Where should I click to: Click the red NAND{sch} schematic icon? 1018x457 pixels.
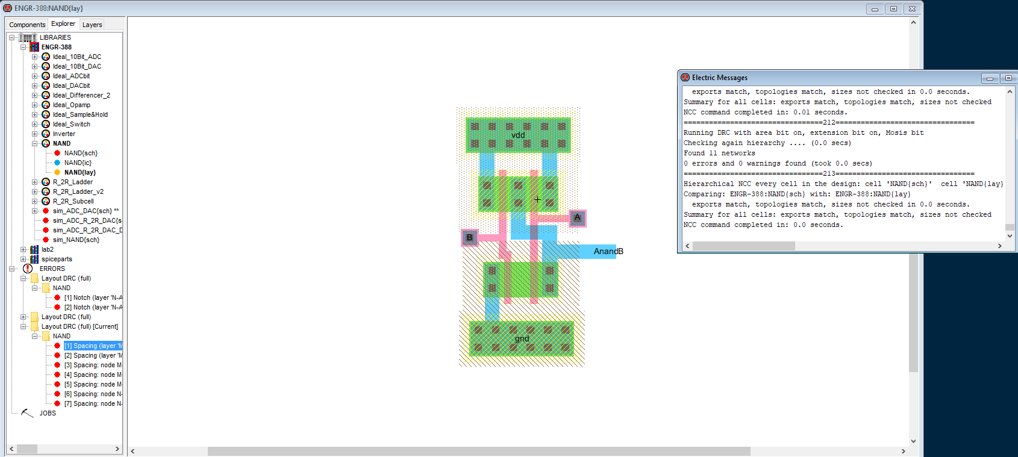click(x=57, y=153)
